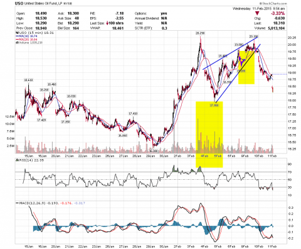Image resolution: width=301 pixels, height=249 pixels.
Task: Click the candlestick icon before the USO (15 min) legend
Action: coord(17,33)
